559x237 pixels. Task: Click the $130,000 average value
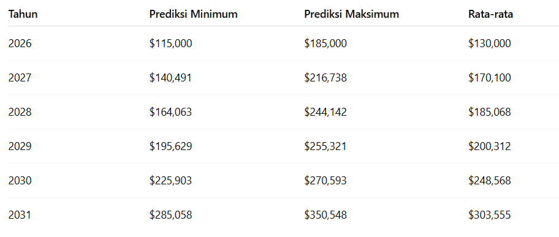[490, 43]
